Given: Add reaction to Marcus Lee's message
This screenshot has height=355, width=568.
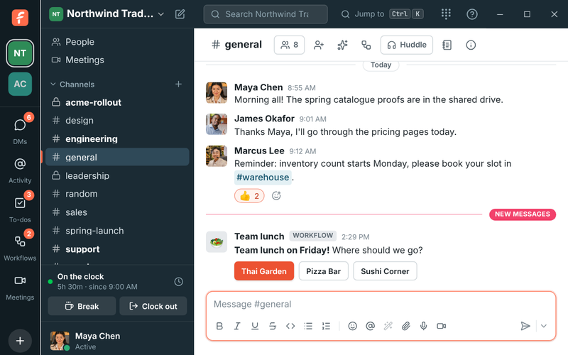Looking at the screenshot, I should pos(276,196).
